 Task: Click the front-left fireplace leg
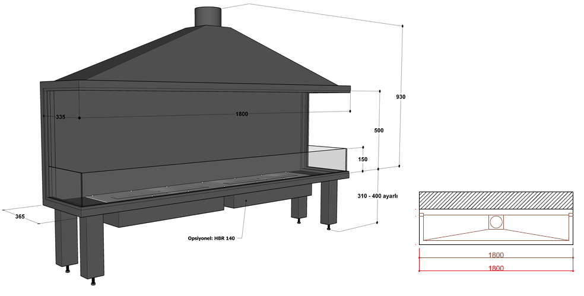91,246
